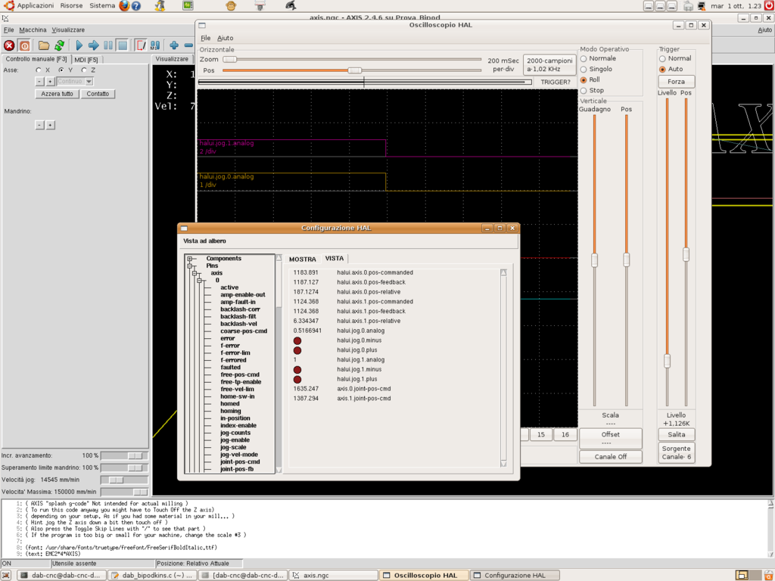Screen dimensions: 775x581
Task: Toggle the skip lines icon in AXIS toolbar
Action: click(141, 45)
